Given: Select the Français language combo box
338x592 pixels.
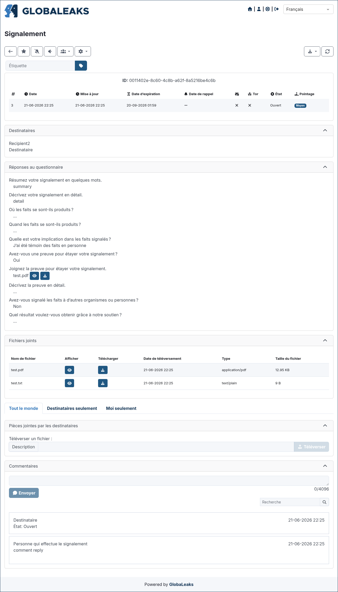Looking at the screenshot, I should tap(308, 9).
